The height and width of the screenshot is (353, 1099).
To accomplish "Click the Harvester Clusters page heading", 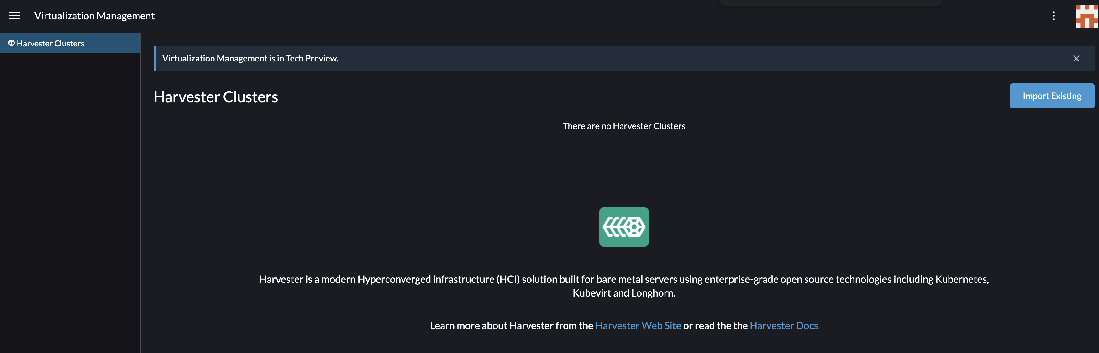I will pyautogui.click(x=216, y=97).
